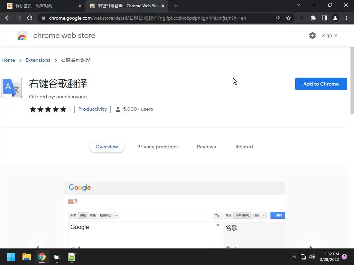Click the Chrome Web Store logo
The width and height of the screenshot is (354, 265).
coord(22,36)
